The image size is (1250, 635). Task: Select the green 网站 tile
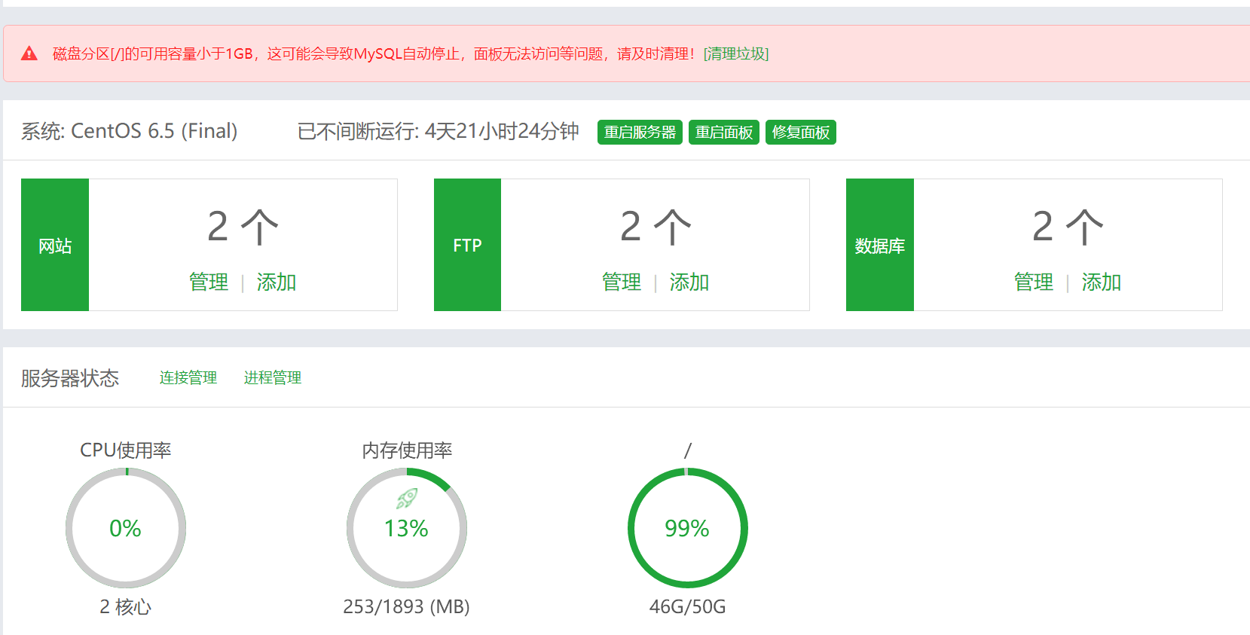[x=55, y=245]
